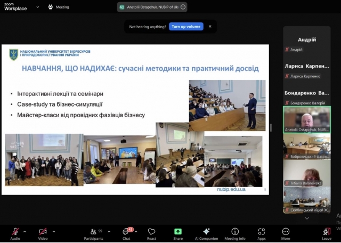Open the React emoji menu

151,233
